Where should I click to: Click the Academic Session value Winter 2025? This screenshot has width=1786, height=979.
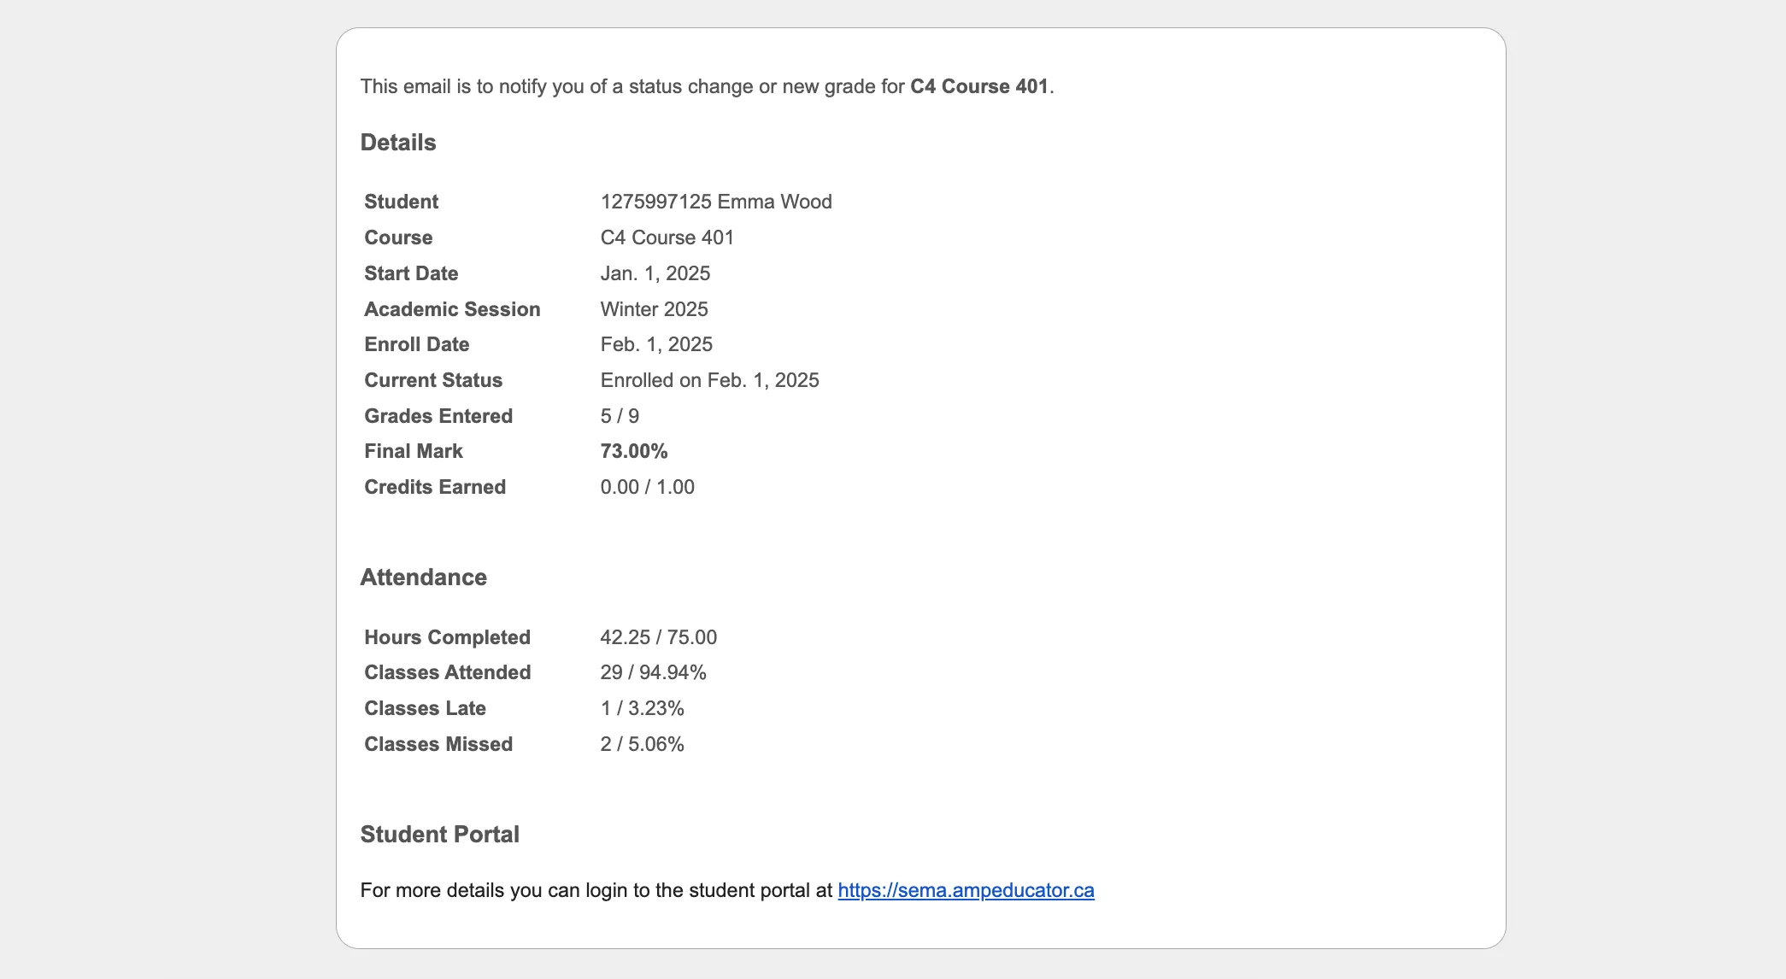tap(655, 309)
